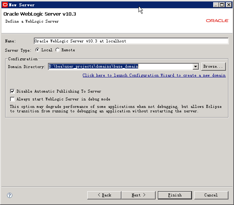Click the 'Server Type:' label
This screenshot has width=234, height=205.
coord(18,50)
